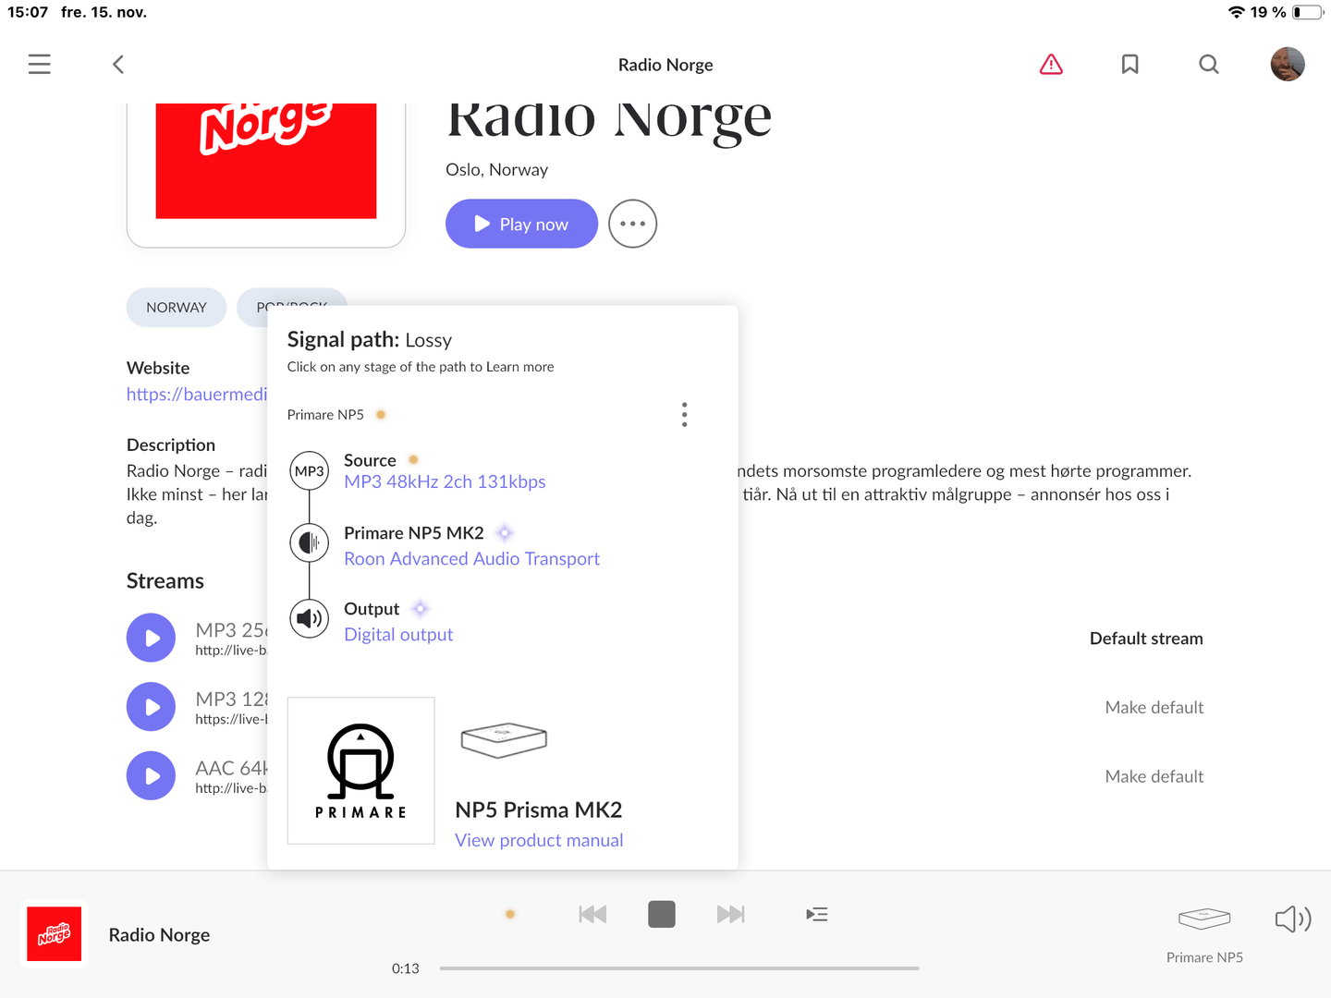1331x998 pixels.
Task: Open the View product manual link
Action: point(539,840)
